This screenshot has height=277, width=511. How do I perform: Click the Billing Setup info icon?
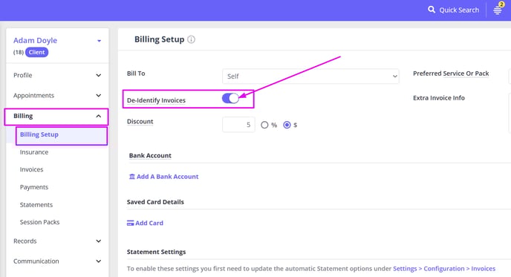point(192,39)
